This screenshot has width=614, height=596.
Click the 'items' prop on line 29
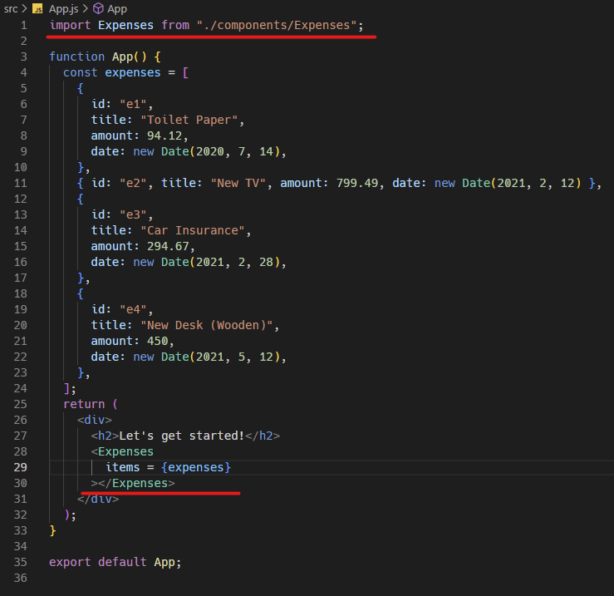[x=123, y=467]
